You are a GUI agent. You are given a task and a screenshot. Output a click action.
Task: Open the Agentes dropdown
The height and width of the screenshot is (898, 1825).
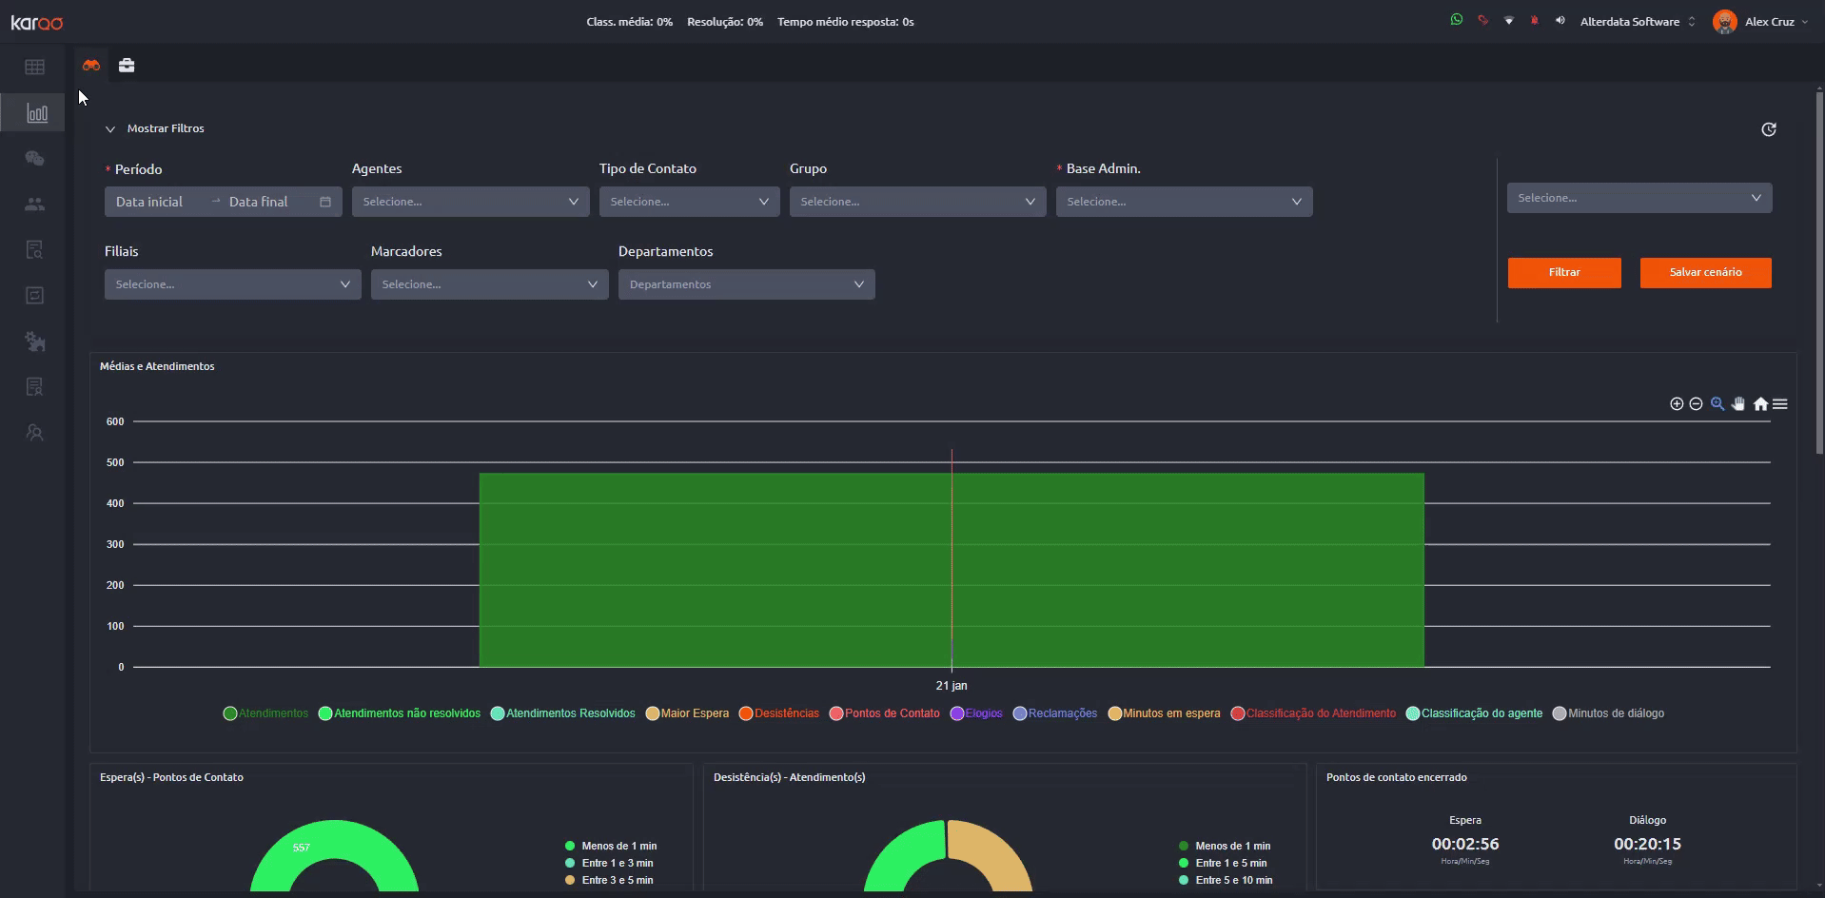pyautogui.click(x=470, y=202)
